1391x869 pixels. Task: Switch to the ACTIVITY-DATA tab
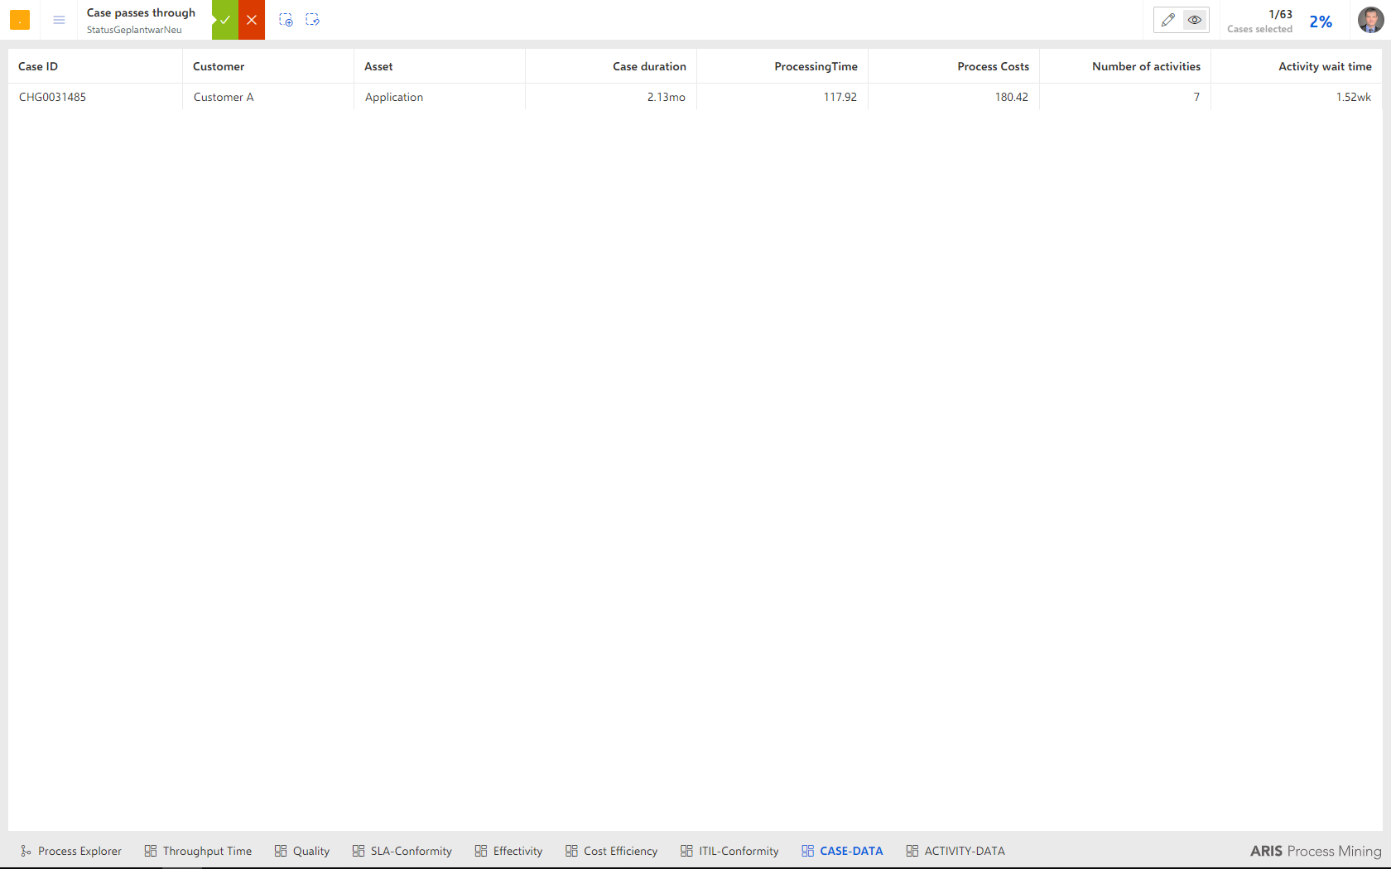tap(955, 851)
